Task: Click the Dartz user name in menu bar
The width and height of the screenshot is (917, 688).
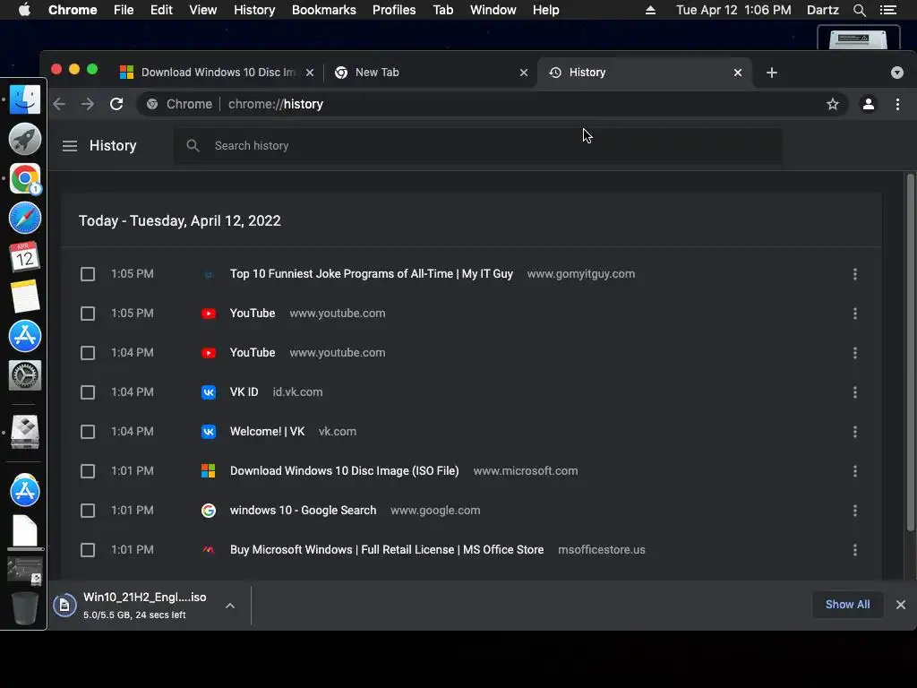Action: click(x=822, y=10)
